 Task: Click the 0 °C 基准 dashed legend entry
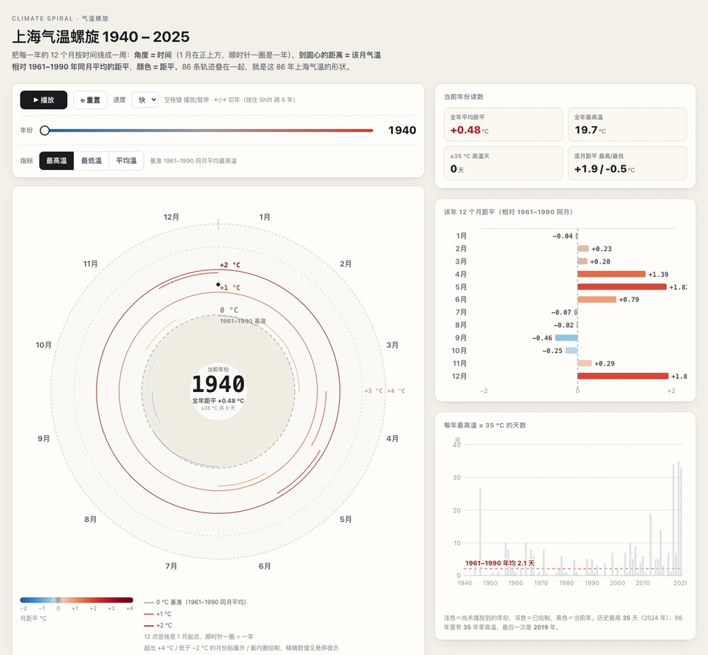coord(195,602)
